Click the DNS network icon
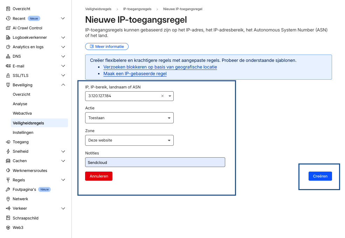The height and width of the screenshot is (238, 345). [8, 56]
